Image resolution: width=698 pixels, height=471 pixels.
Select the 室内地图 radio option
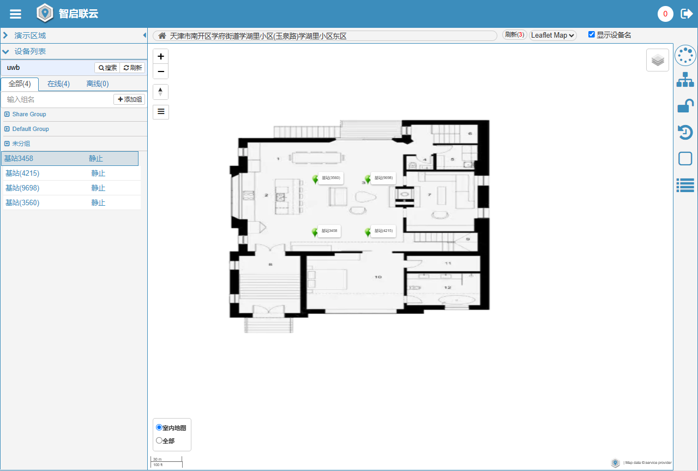point(159,428)
